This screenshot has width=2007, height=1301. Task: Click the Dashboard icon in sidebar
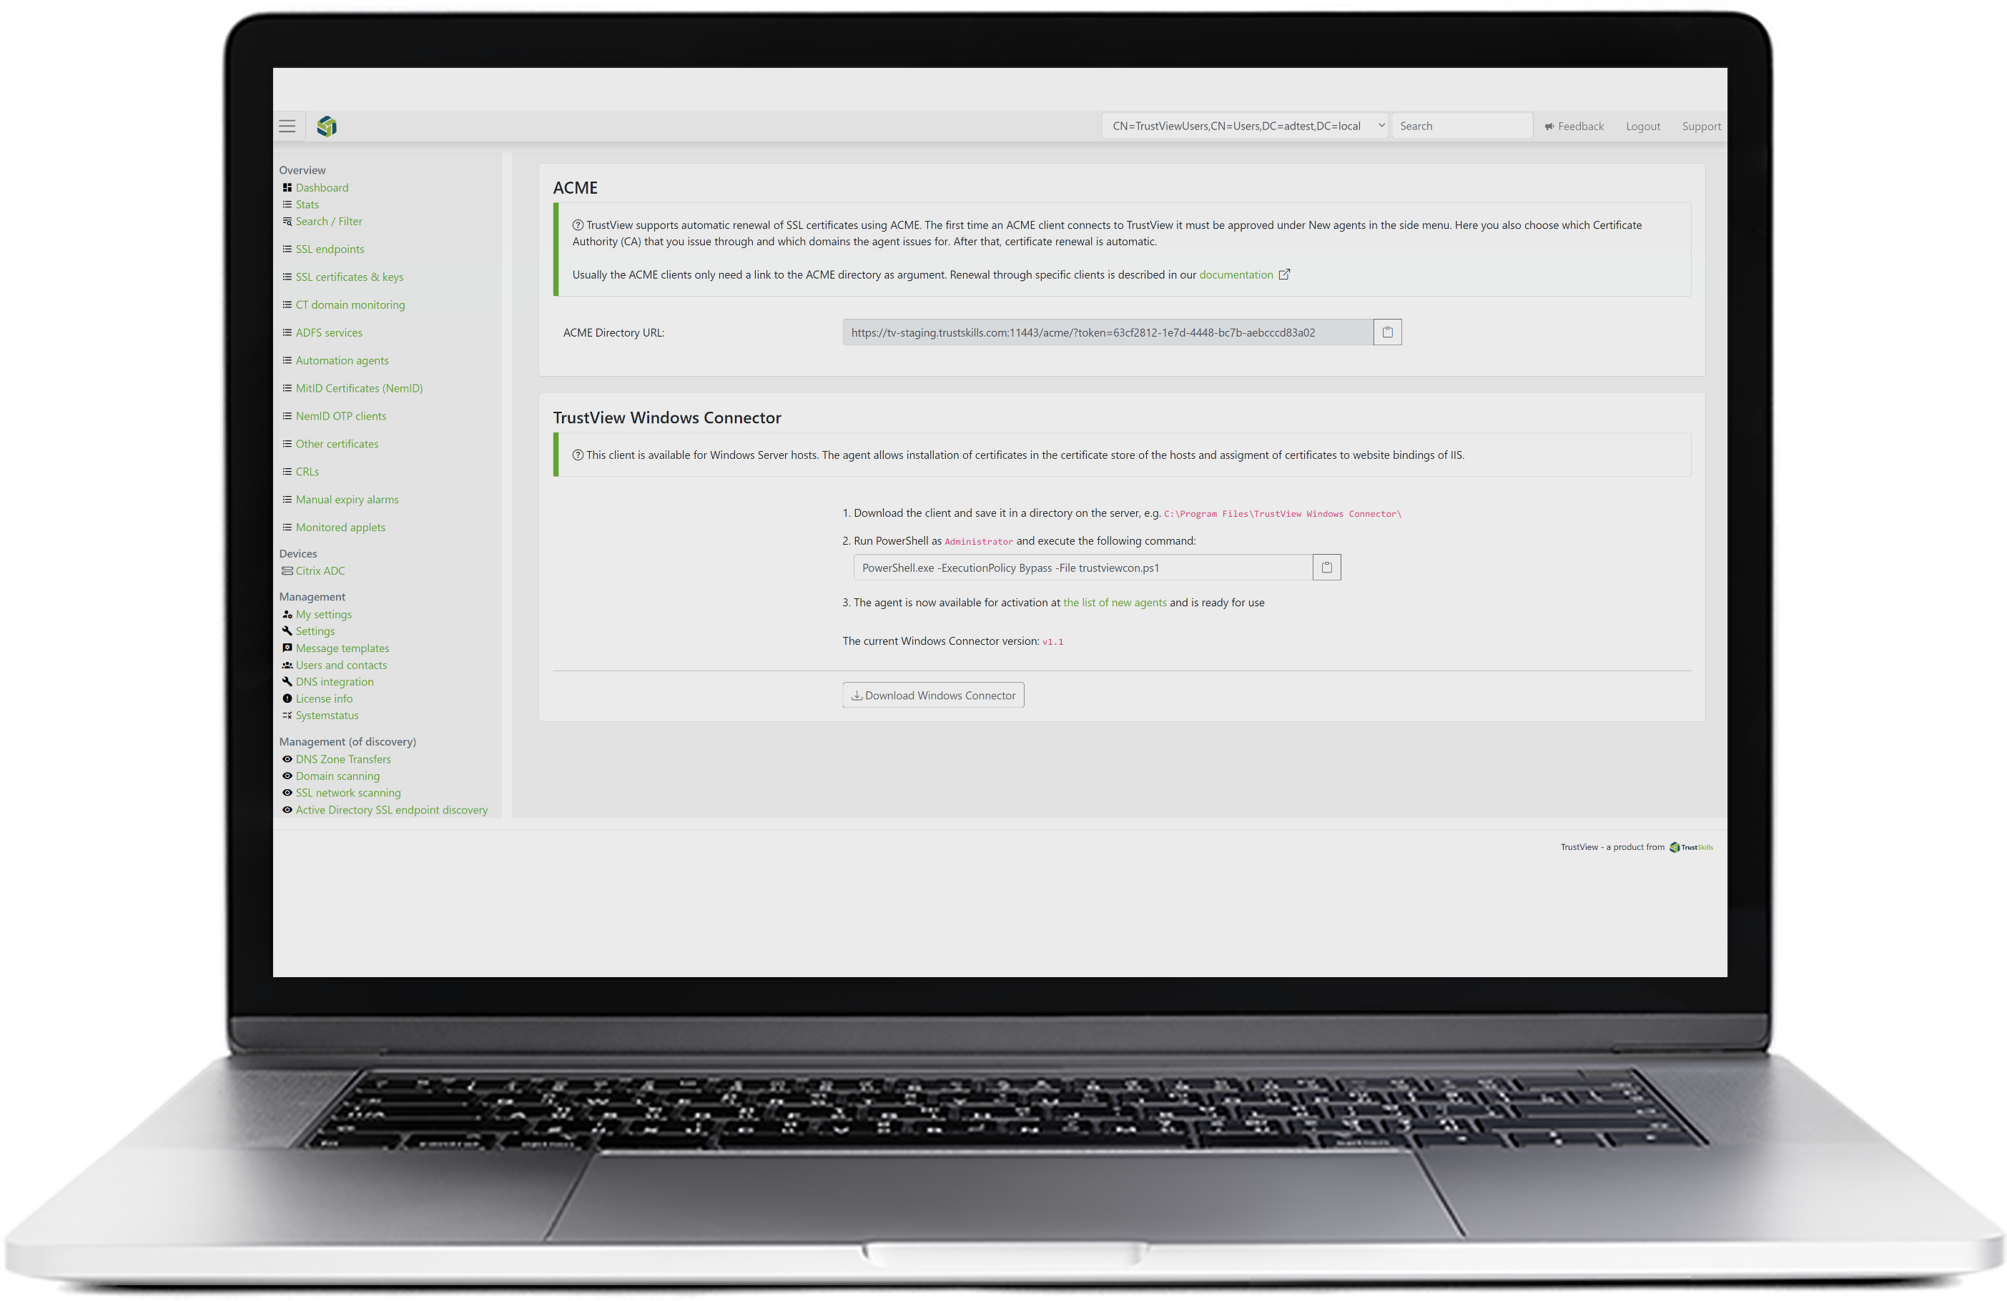coord(287,187)
